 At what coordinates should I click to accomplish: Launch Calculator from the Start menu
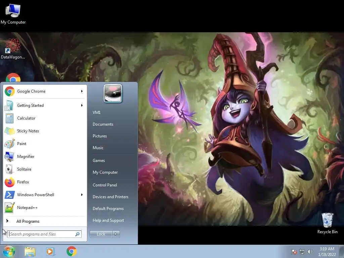tap(45, 118)
